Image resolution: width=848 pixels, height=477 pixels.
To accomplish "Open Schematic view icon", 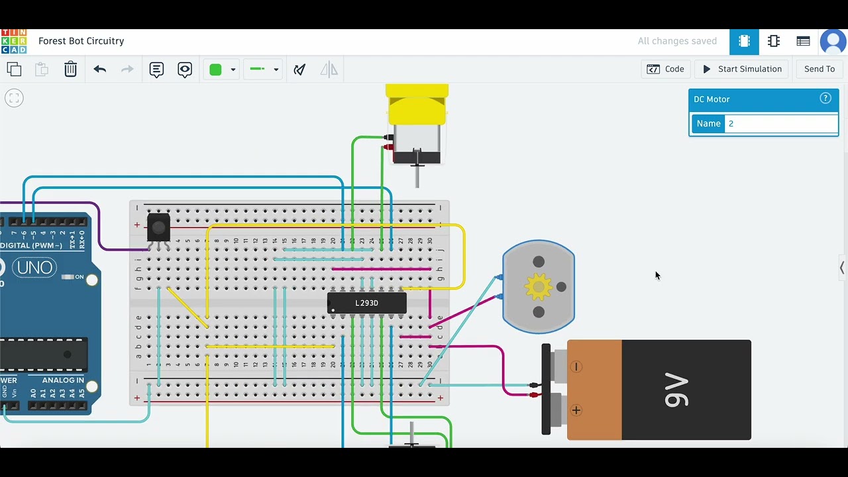I will [x=774, y=41].
